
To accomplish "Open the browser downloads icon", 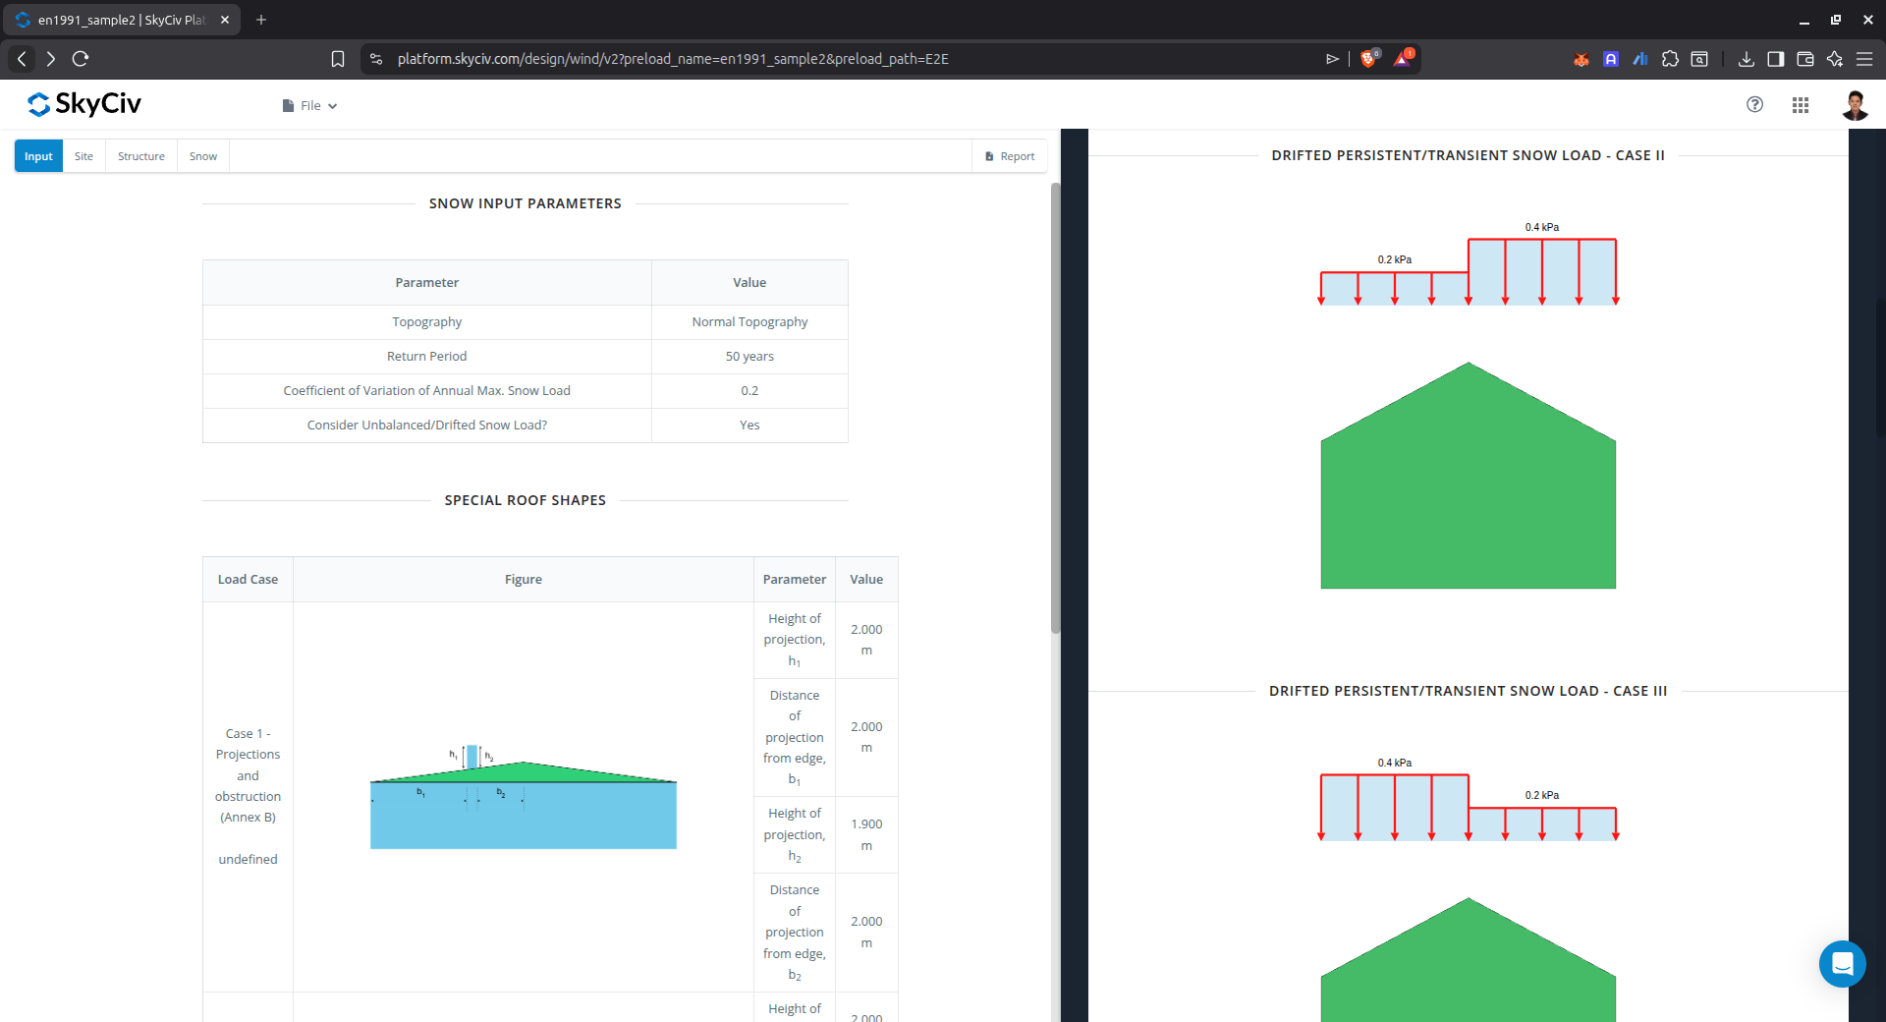I will tap(1746, 59).
